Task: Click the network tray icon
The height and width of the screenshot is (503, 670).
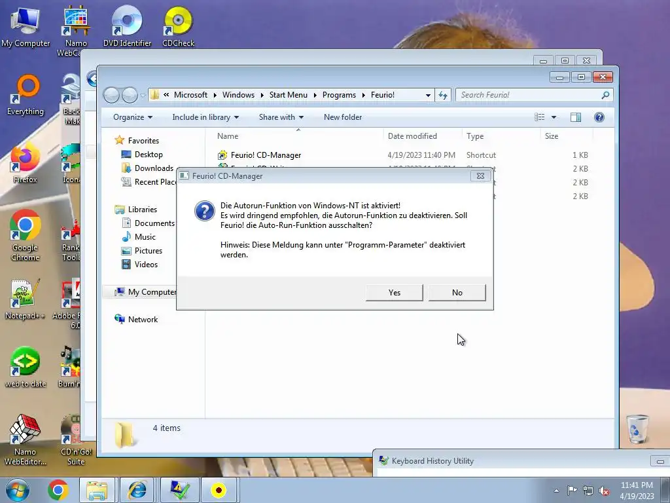Action: point(588,491)
